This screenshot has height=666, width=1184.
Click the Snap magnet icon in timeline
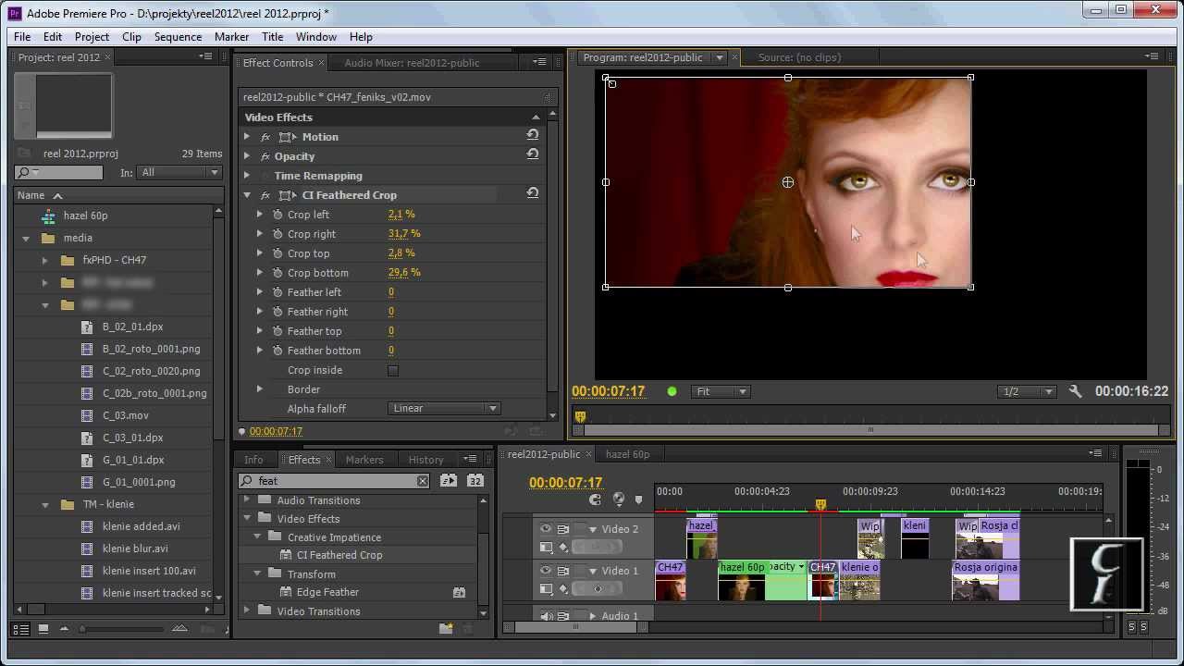pos(596,499)
